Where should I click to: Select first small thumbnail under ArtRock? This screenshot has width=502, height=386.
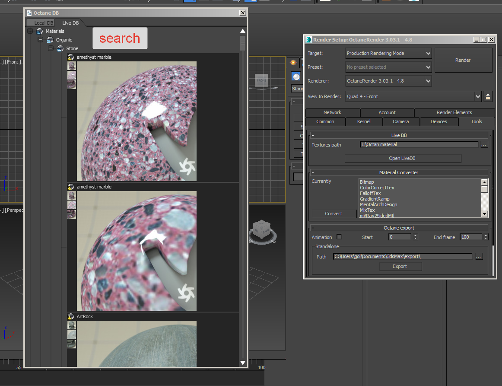[x=72, y=325]
